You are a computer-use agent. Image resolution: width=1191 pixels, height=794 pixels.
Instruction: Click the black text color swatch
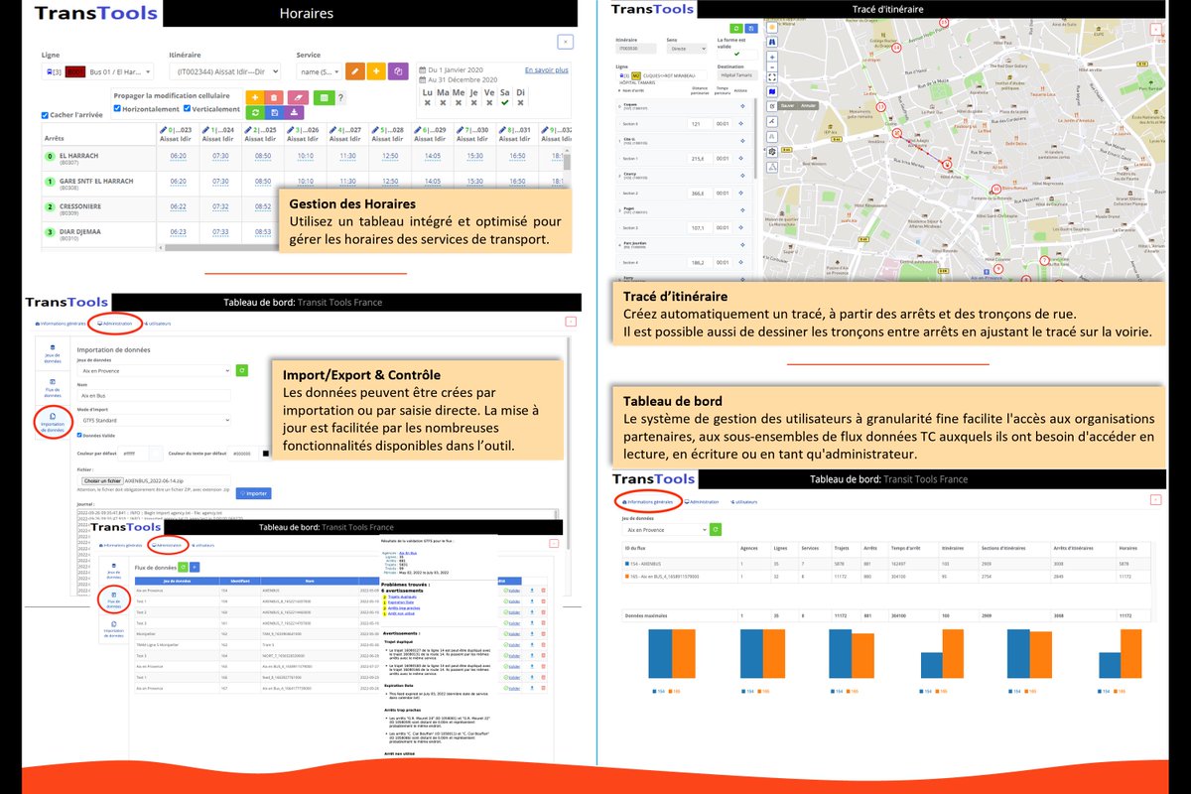[264, 454]
